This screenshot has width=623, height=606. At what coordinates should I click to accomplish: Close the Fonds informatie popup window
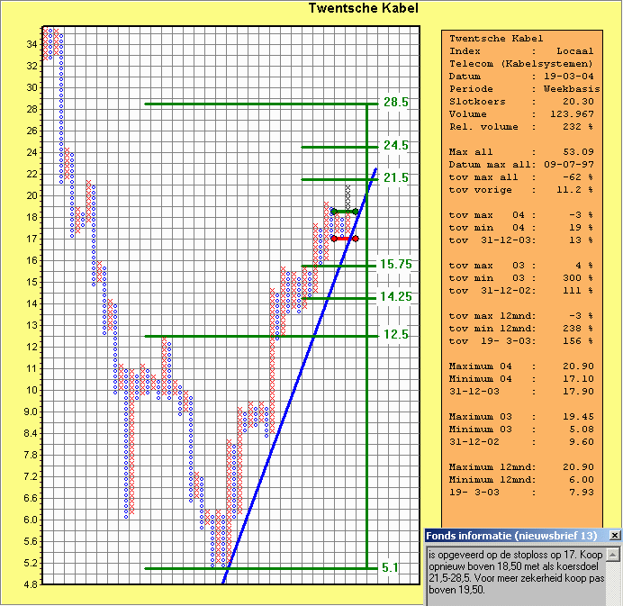pos(614,535)
